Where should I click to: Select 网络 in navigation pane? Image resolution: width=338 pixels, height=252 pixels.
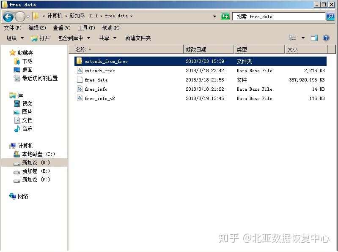click(19, 196)
